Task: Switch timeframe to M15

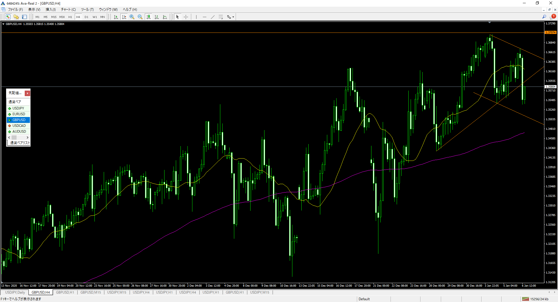Action: click(x=54, y=17)
